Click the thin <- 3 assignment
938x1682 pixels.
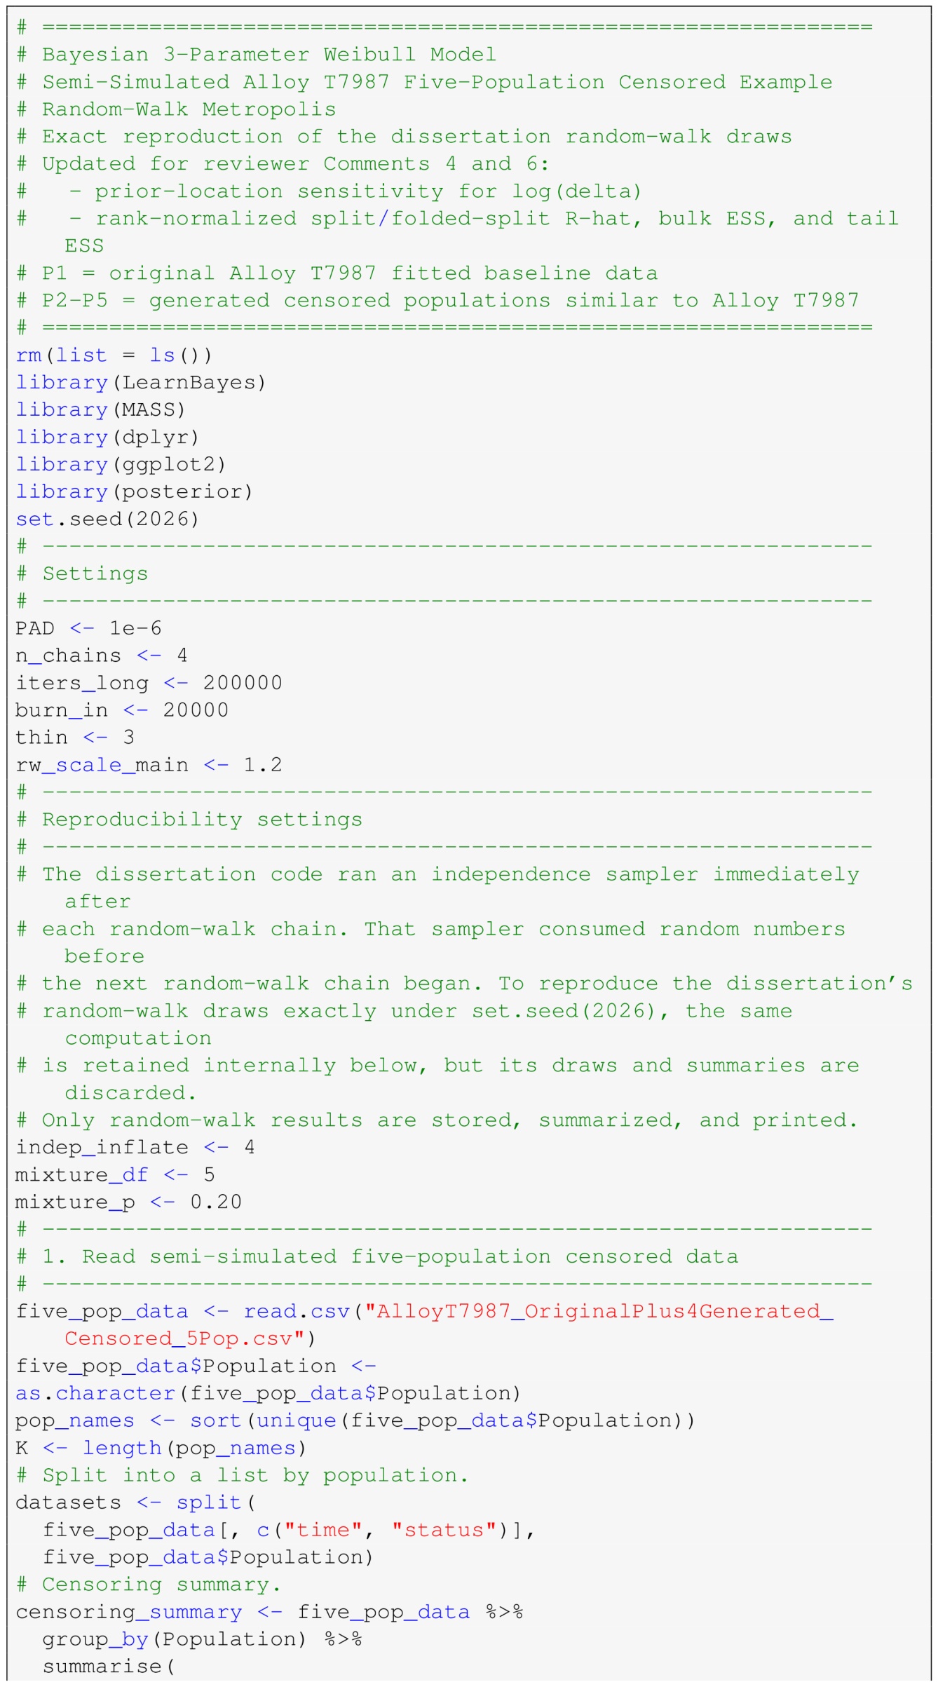[x=75, y=737]
